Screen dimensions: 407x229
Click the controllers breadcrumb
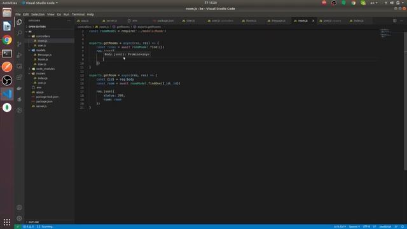pyautogui.click(x=85, y=27)
